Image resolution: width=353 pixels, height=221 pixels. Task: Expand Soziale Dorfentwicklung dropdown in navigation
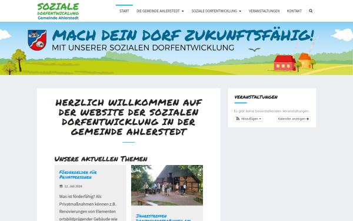217,11
